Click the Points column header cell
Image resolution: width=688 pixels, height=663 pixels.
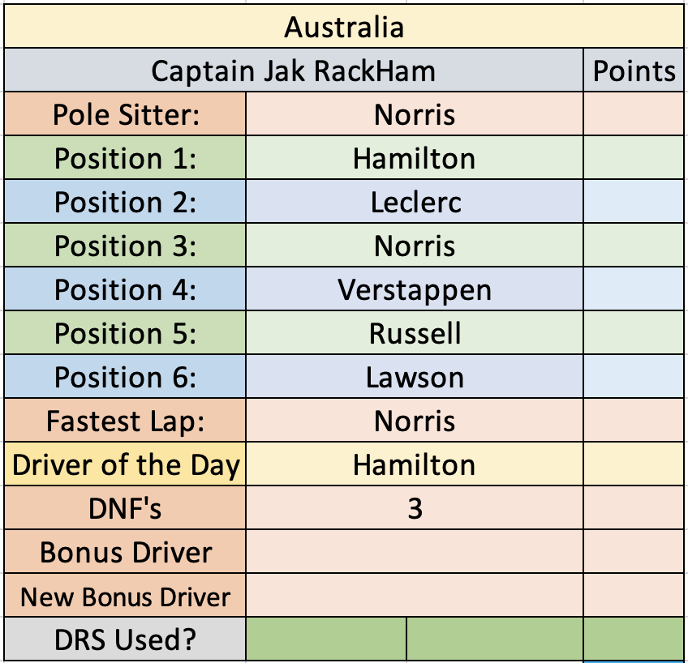(x=634, y=71)
